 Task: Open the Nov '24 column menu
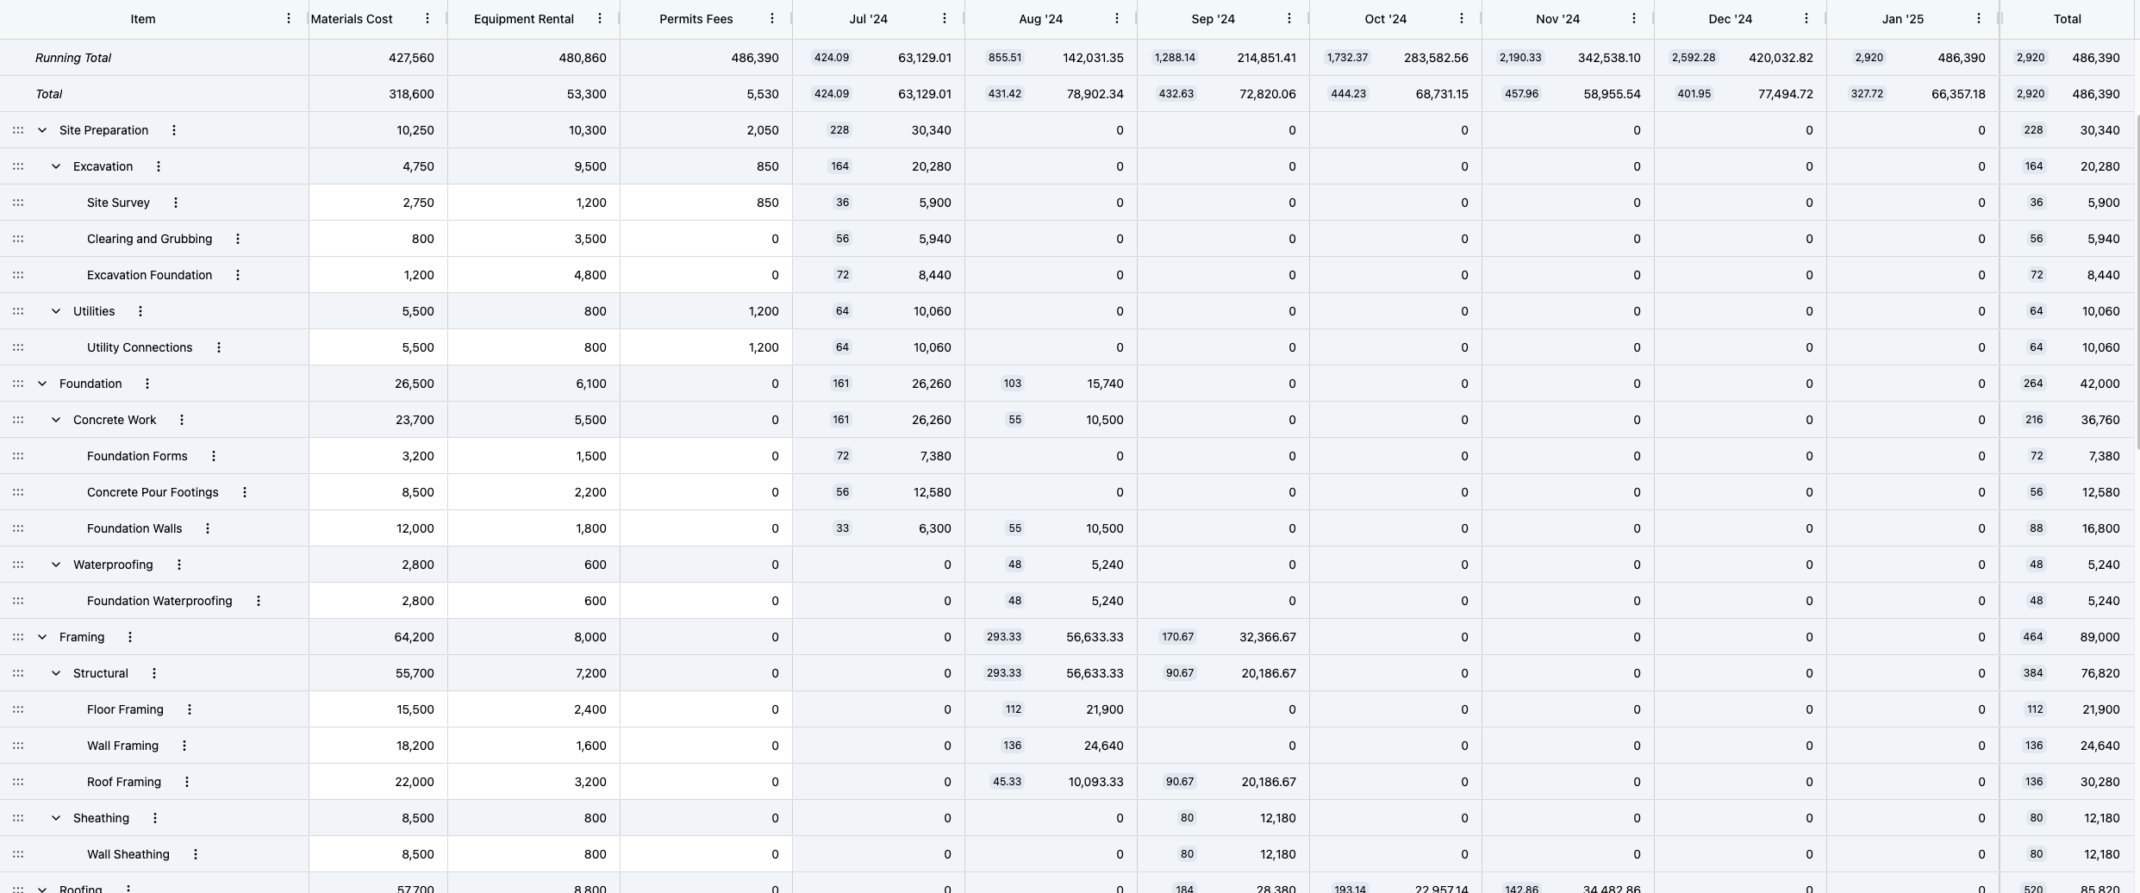[1634, 18]
